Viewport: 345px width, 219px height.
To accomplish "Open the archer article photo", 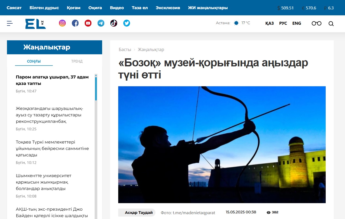I will pyautogui.click(x=222, y=145).
